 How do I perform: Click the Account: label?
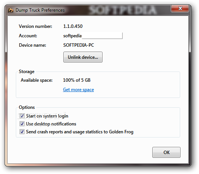(28, 36)
